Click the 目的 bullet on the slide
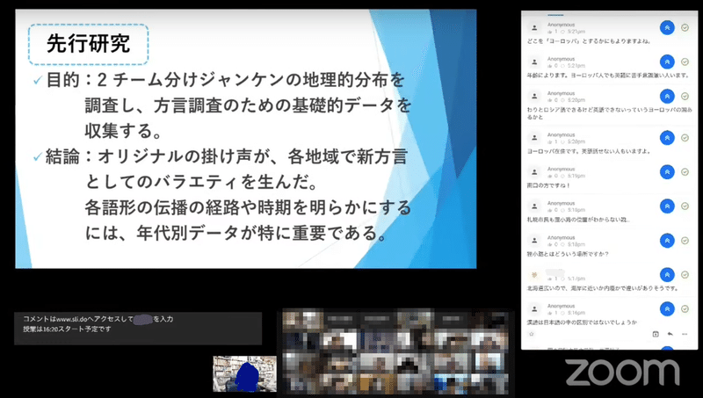 click(x=220, y=80)
